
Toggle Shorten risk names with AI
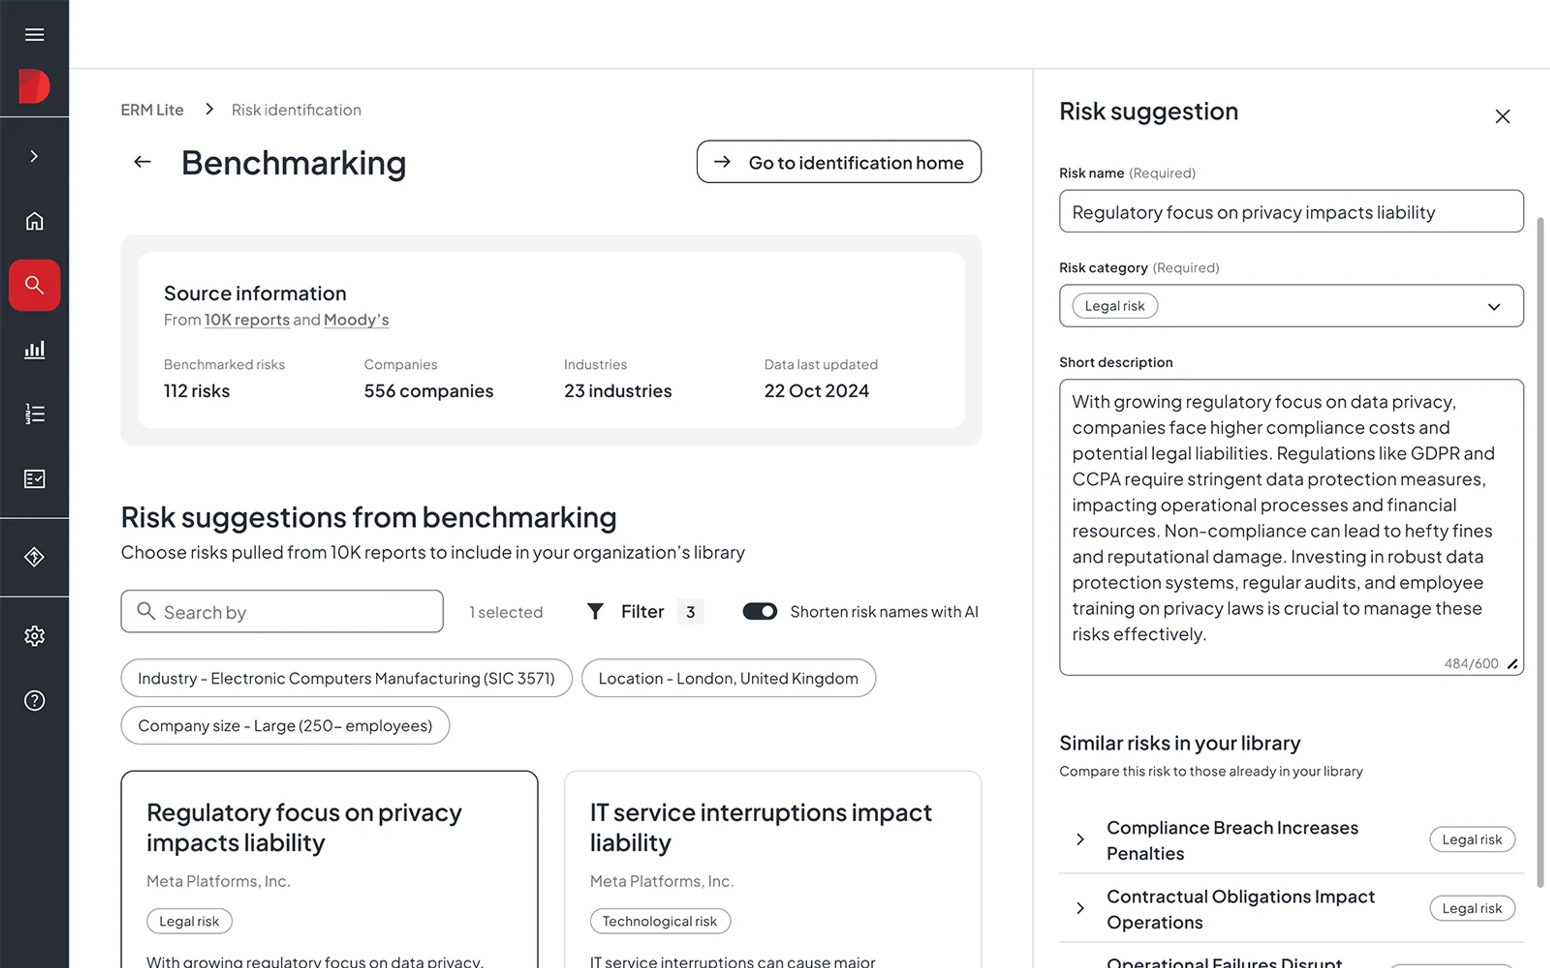tap(760, 611)
